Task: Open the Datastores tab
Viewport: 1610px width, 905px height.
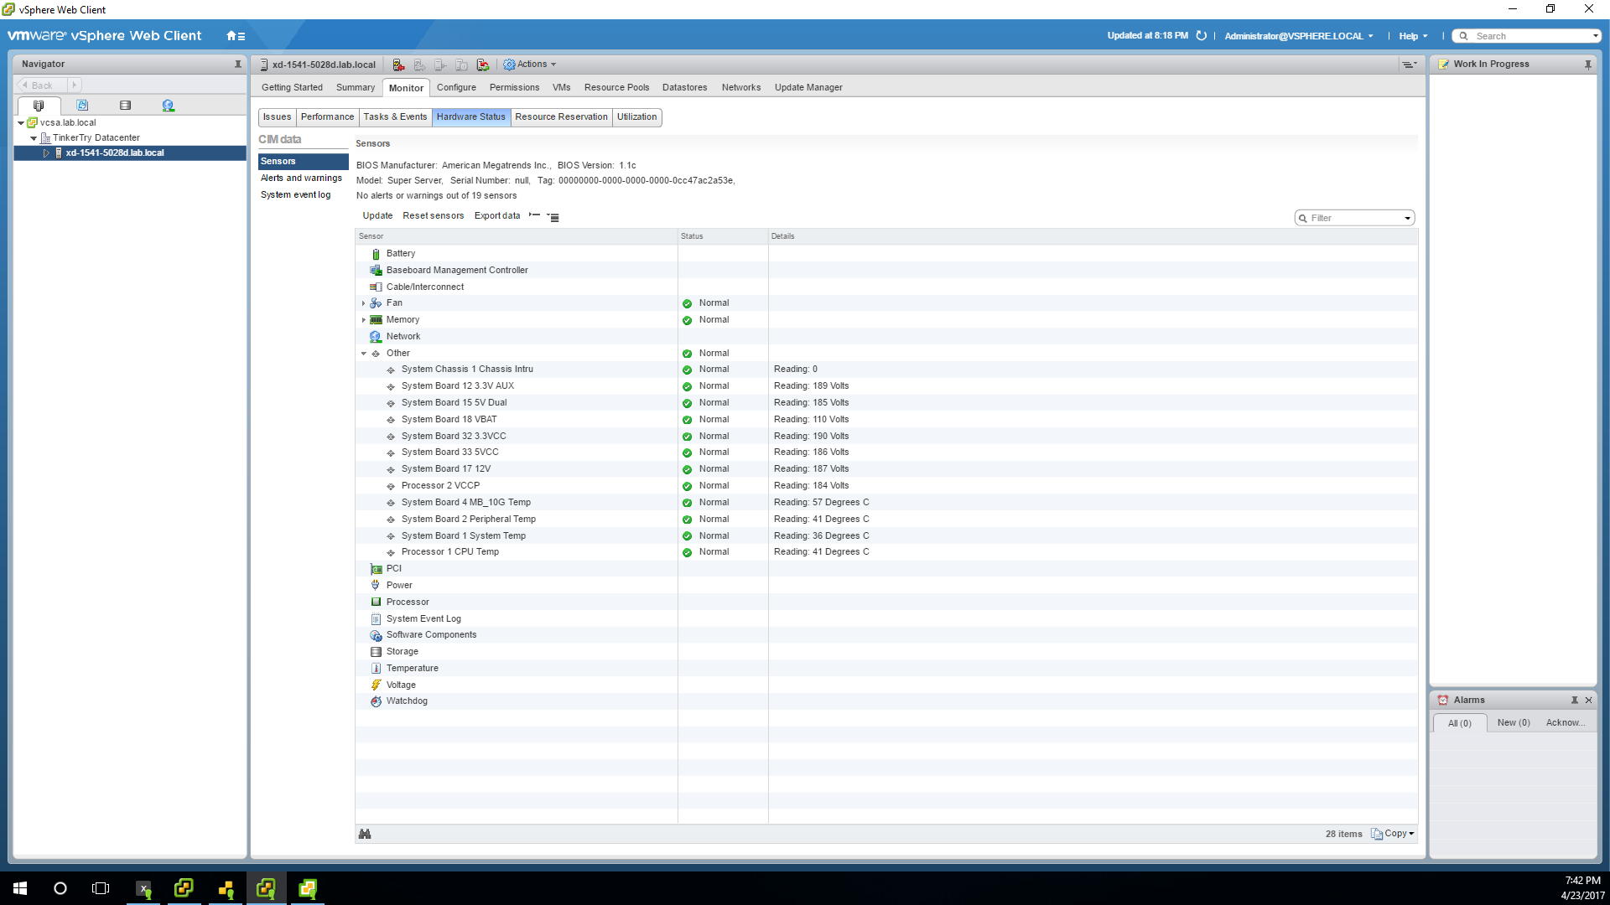Action: coord(684,87)
